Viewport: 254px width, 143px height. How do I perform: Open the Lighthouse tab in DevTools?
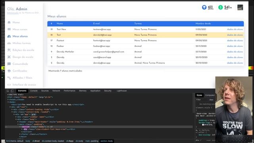point(122,91)
